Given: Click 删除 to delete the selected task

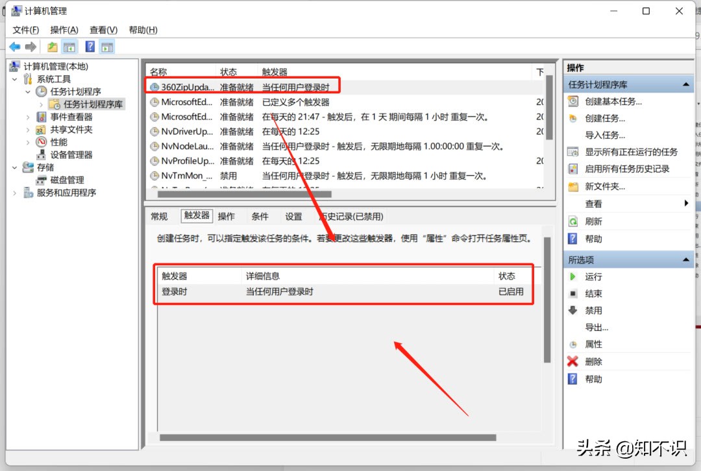Looking at the screenshot, I should click(x=593, y=361).
